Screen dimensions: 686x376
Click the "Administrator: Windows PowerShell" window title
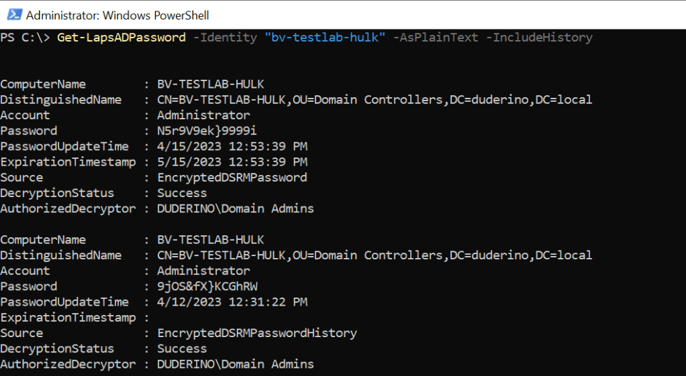(117, 14)
